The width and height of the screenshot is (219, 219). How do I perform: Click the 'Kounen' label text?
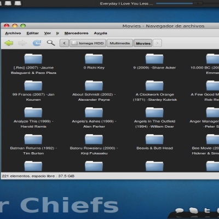click(x=33, y=100)
